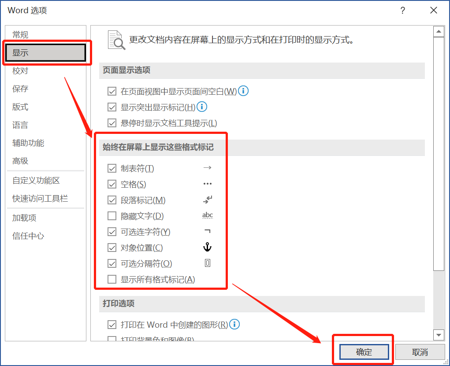Open the 保存 category

pyautogui.click(x=46, y=89)
